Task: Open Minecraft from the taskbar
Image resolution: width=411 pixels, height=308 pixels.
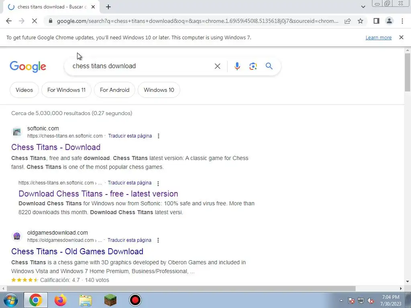Action: [110, 300]
